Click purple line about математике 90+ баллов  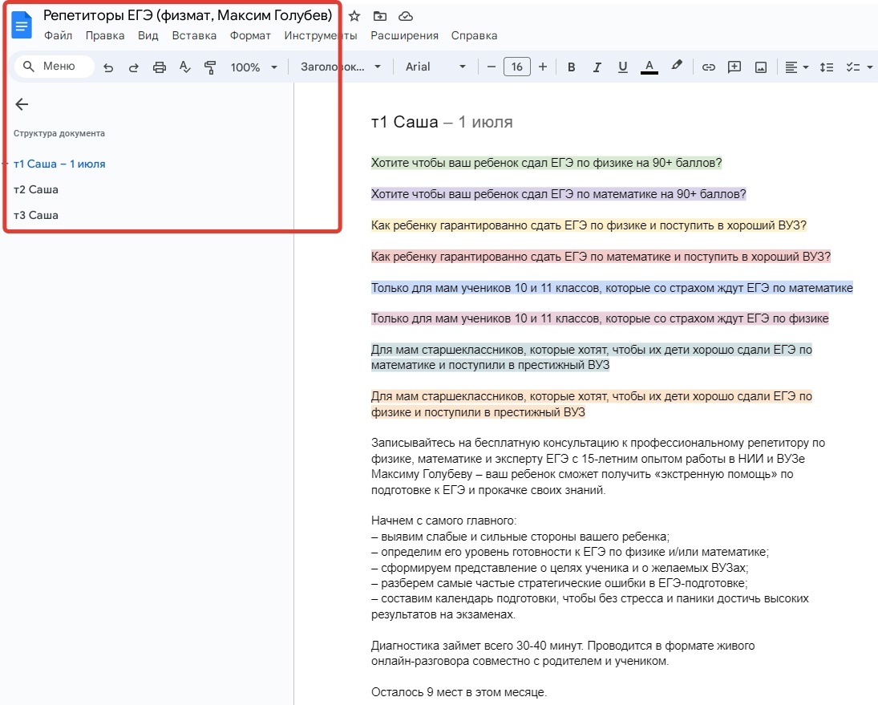(558, 194)
